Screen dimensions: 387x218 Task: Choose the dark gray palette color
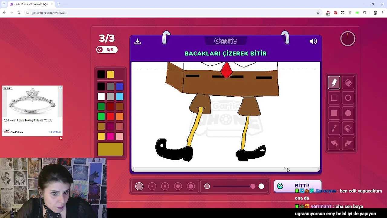110,87
